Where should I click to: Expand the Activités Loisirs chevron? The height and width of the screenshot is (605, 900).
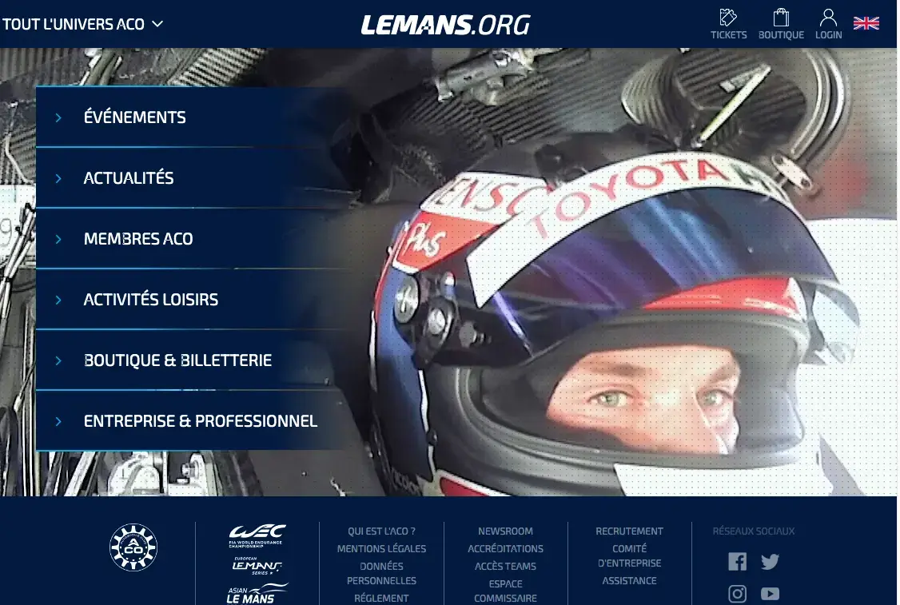[x=58, y=300]
